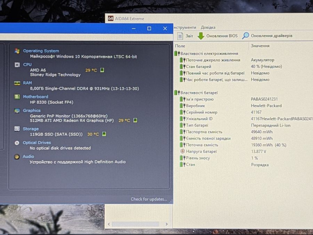This screenshot has width=313, height=235.
Task: Select the Властивості електроживлення group icon
Action: [177, 53]
